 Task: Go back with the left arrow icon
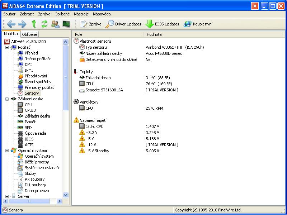(11, 24)
